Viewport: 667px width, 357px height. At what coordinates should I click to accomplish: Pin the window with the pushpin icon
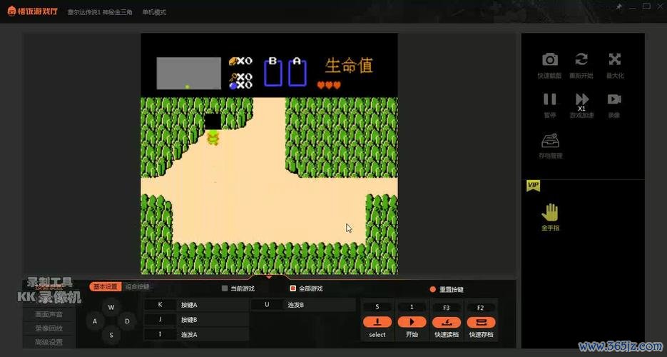(618, 6)
